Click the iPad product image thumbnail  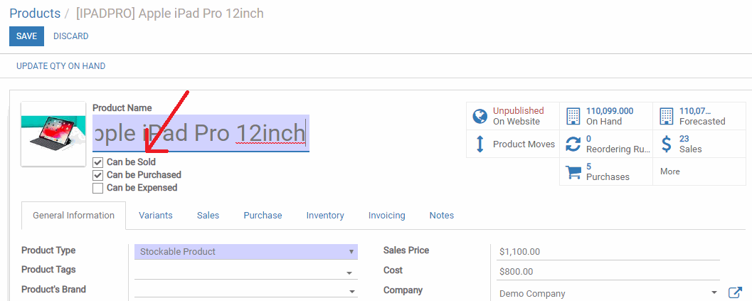46,134
